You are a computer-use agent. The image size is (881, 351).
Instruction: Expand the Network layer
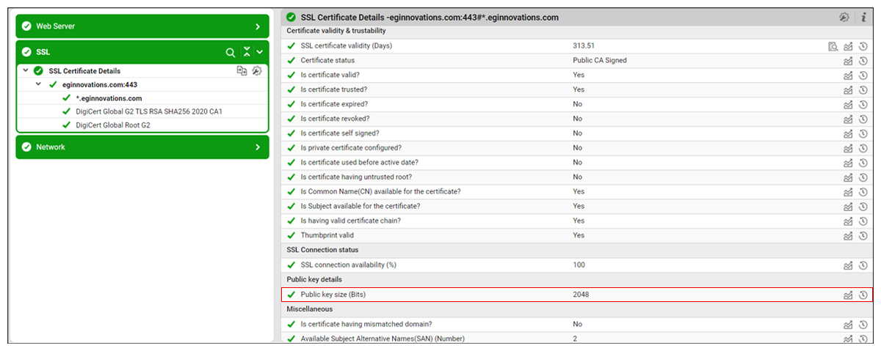coord(258,147)
